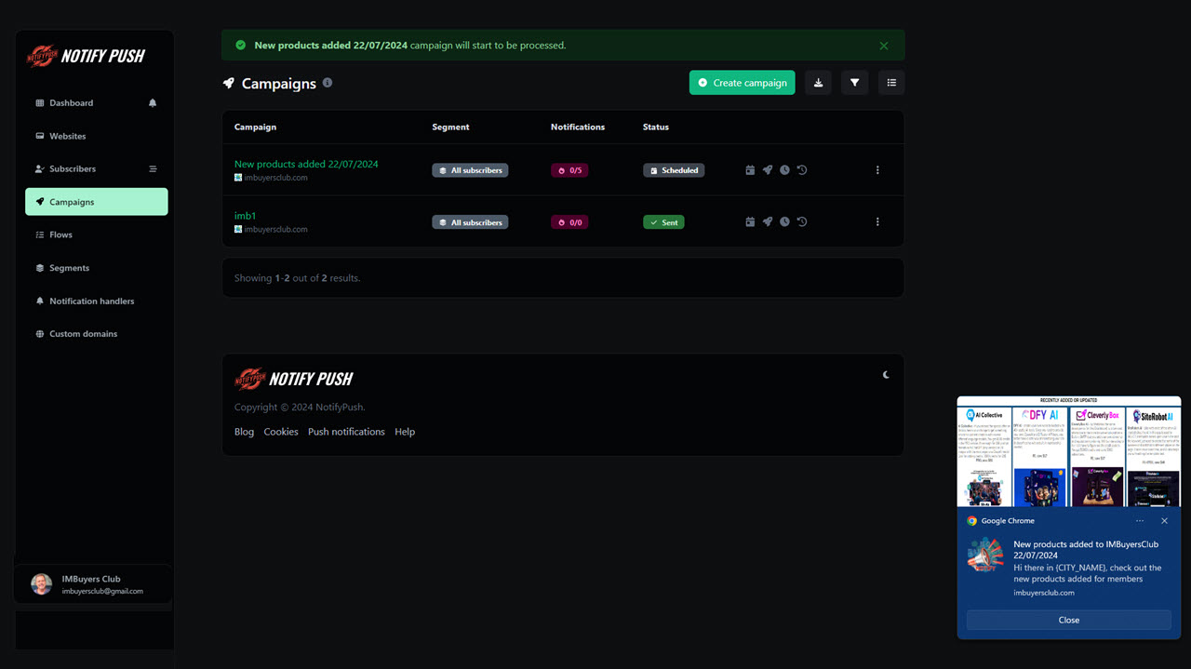Open the list view options dropdown
The height and width of the screenshot is (669, 1191).
[891, 83]
